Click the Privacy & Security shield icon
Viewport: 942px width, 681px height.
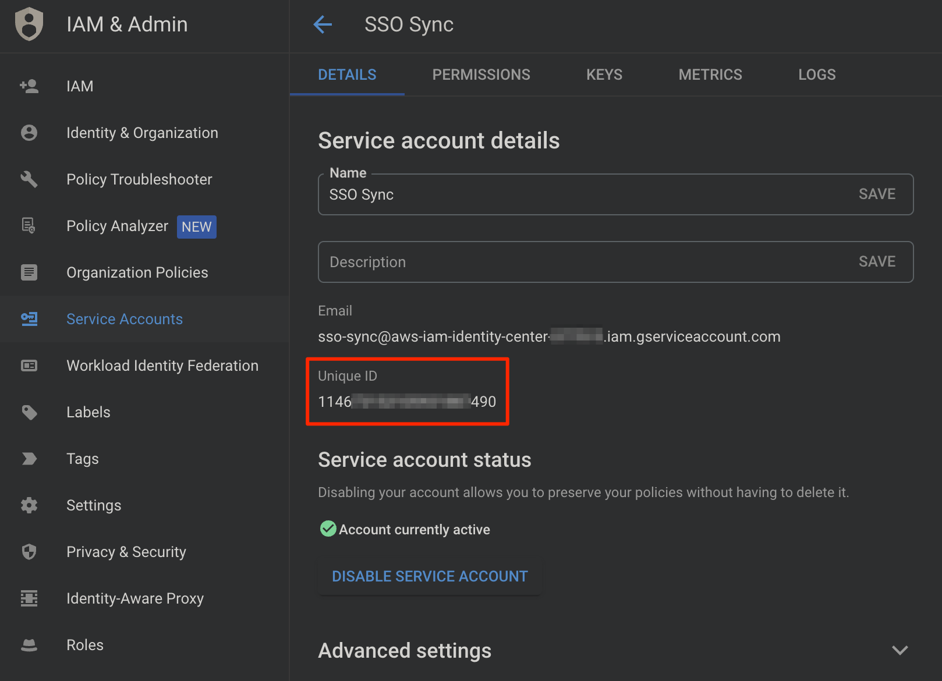[29, 552]
